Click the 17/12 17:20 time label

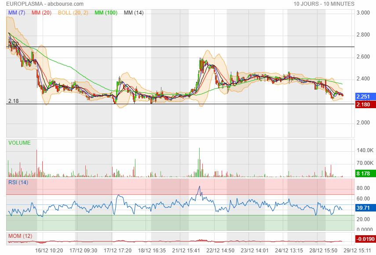(x=117, y=251)
